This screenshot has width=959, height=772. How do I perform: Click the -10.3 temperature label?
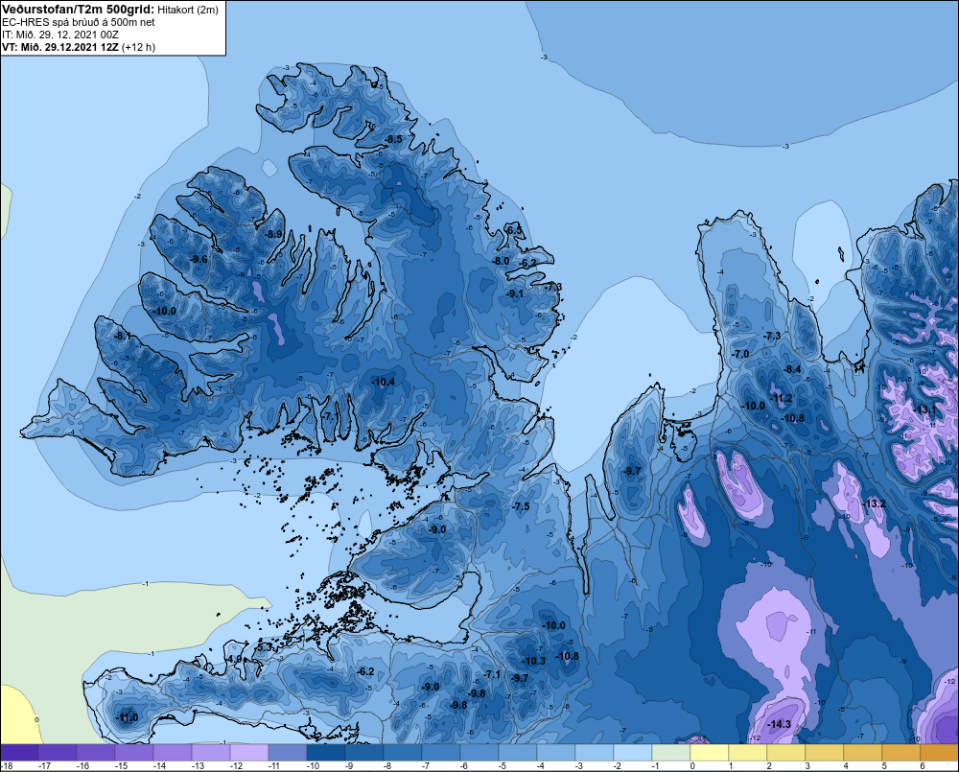pos(533,661)
